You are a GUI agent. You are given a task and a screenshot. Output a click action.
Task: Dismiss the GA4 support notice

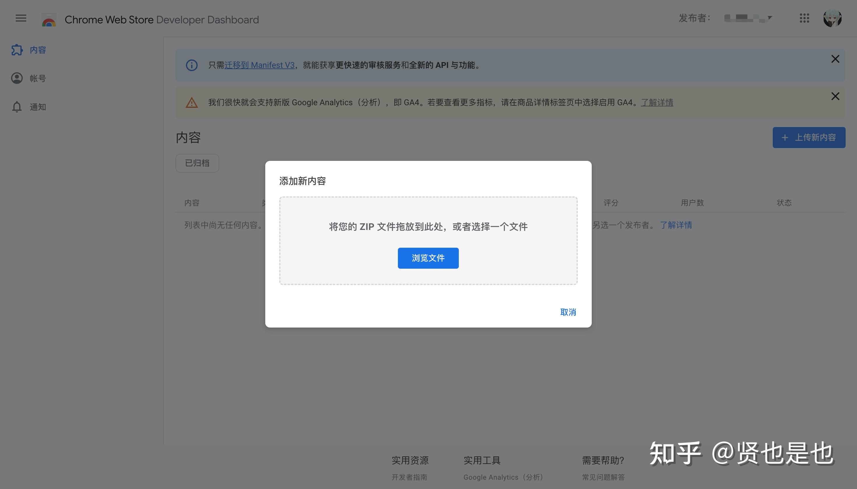(835, 96)
